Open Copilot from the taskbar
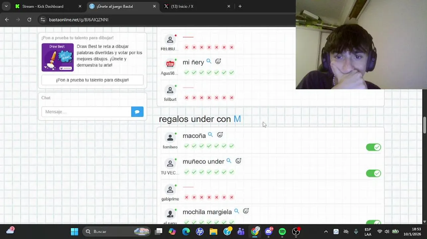This screenshot has width=427, height=239. (x=172, y=232)
